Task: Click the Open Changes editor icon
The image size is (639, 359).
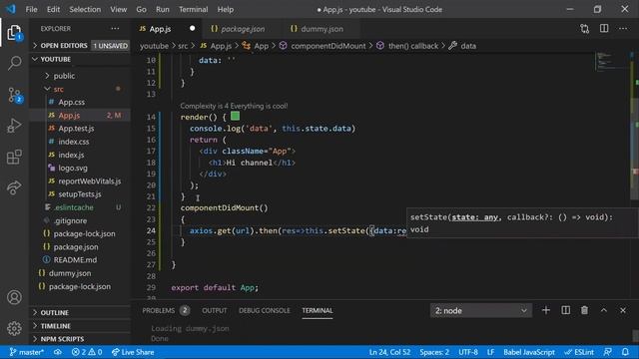Action: coord(585,29)
